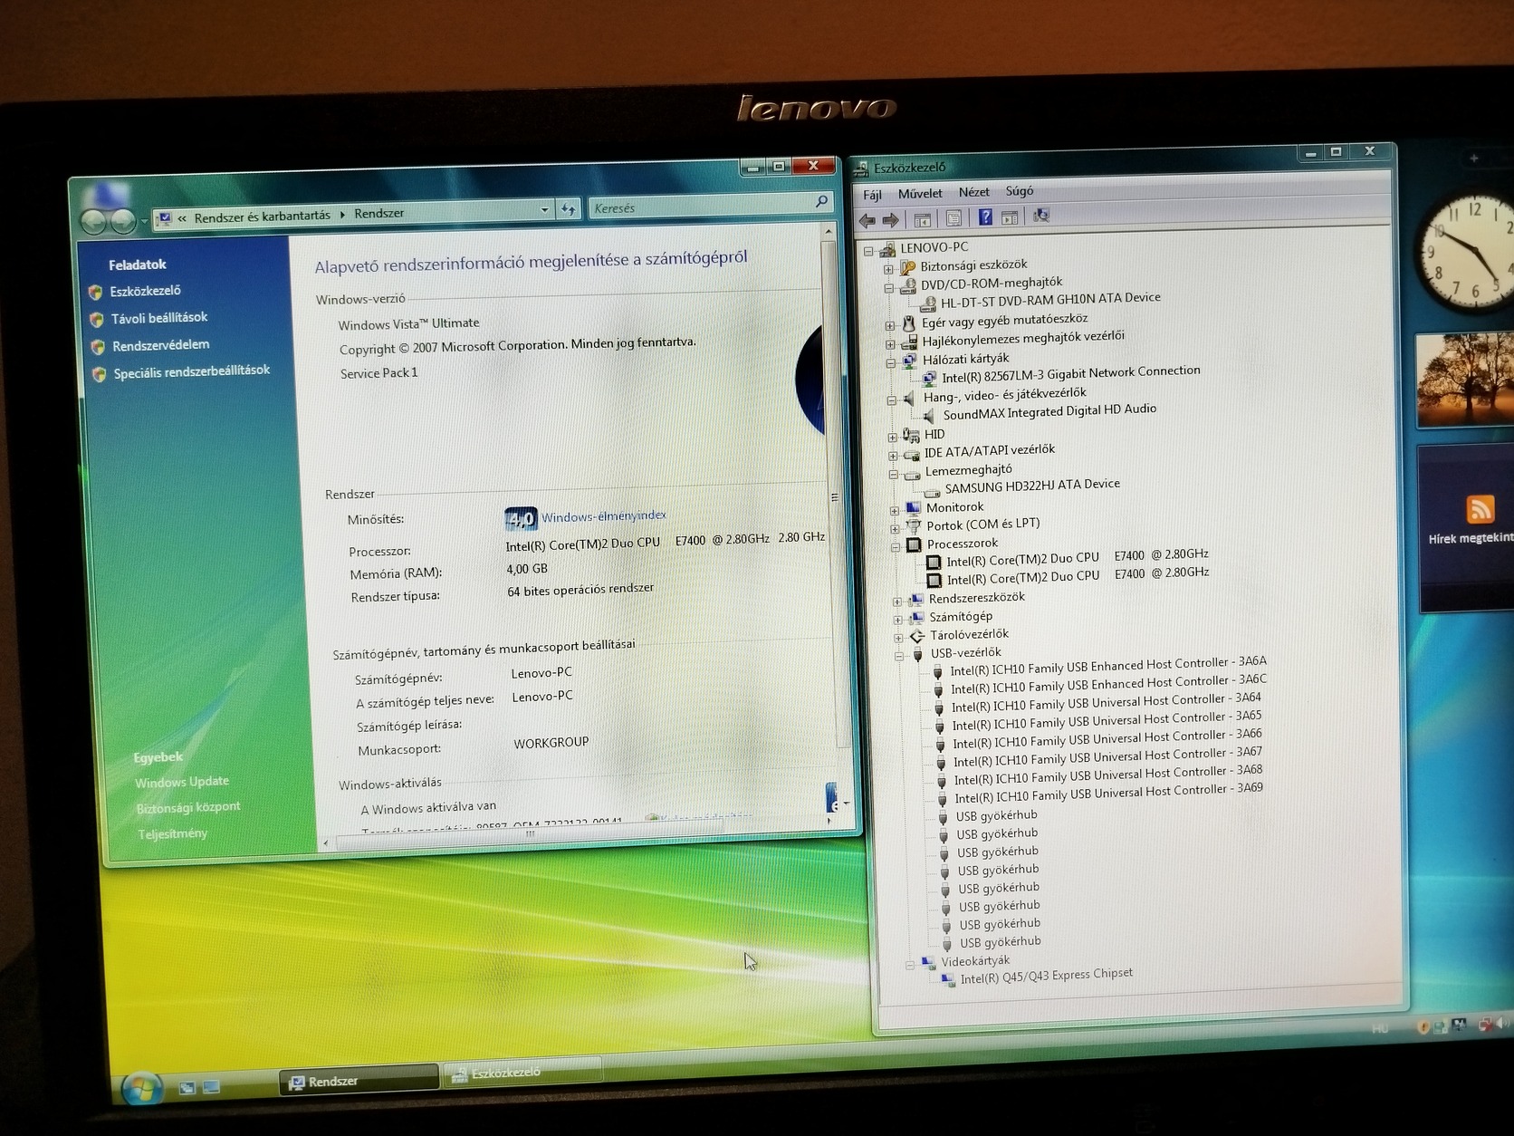Image resolution: width=1514 pixels, height=1136 pixels.
Task: Open Eszközkezelő link in the Feladatok pane
Action: (145, 291)
